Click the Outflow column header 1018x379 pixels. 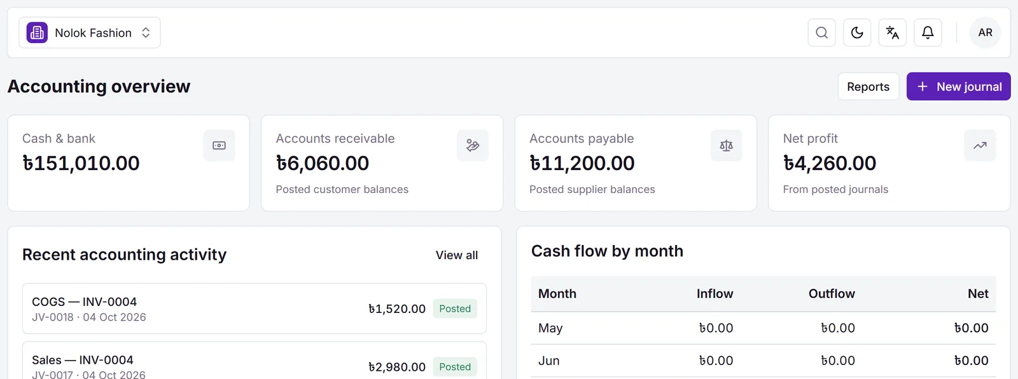pos(832,293)
